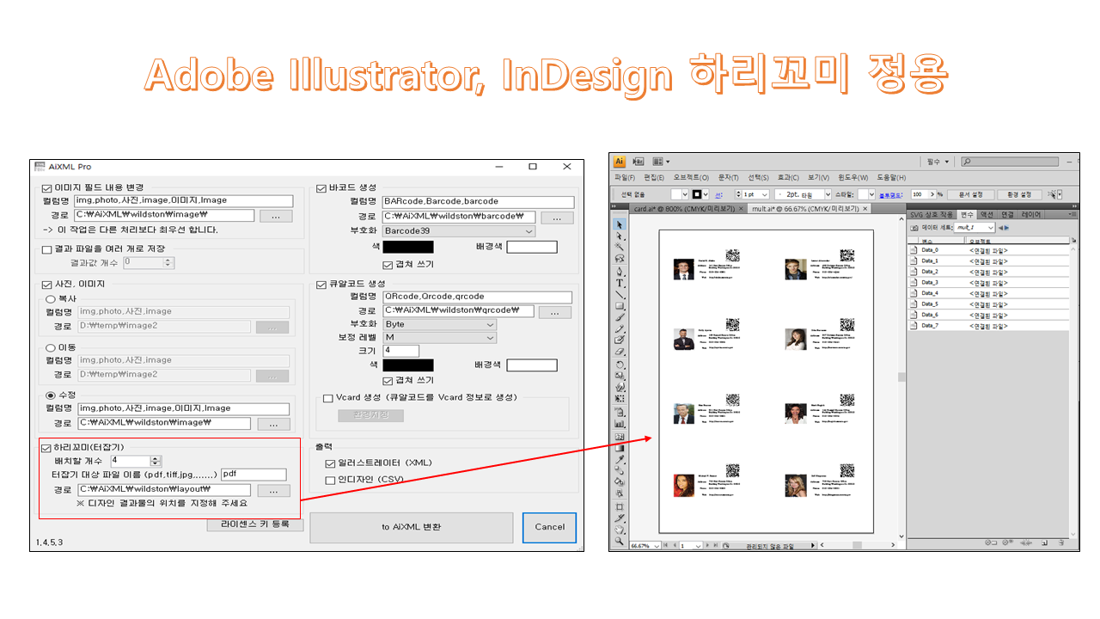
Task: Click the 라이센스 키 등록 button
Action: pyautogui.click(x=255, y=524)
